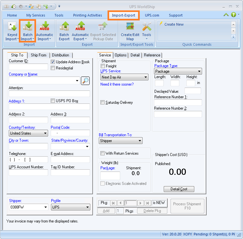
Task: Click the Reference Number 1 field
Action: (x=178, y=102)
